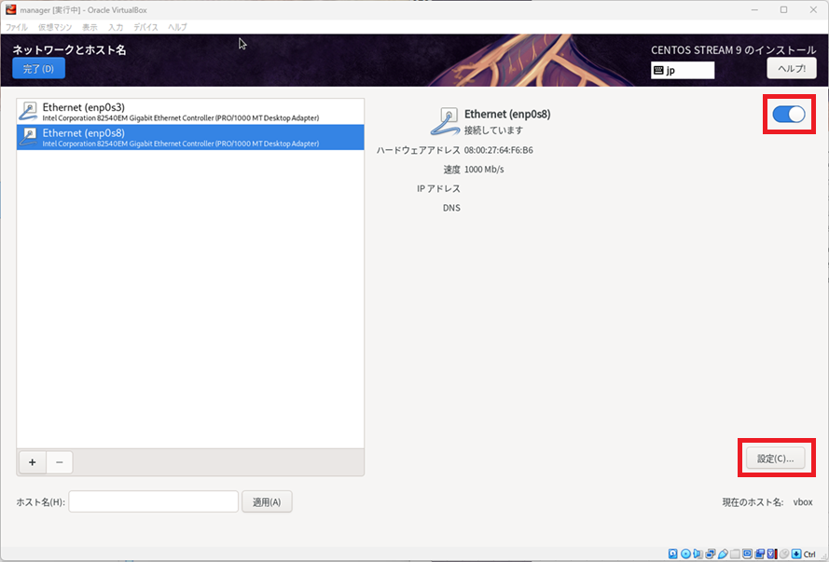Add a network device with plus button
The height and width of the screenshot is (562, 829).
33,462
